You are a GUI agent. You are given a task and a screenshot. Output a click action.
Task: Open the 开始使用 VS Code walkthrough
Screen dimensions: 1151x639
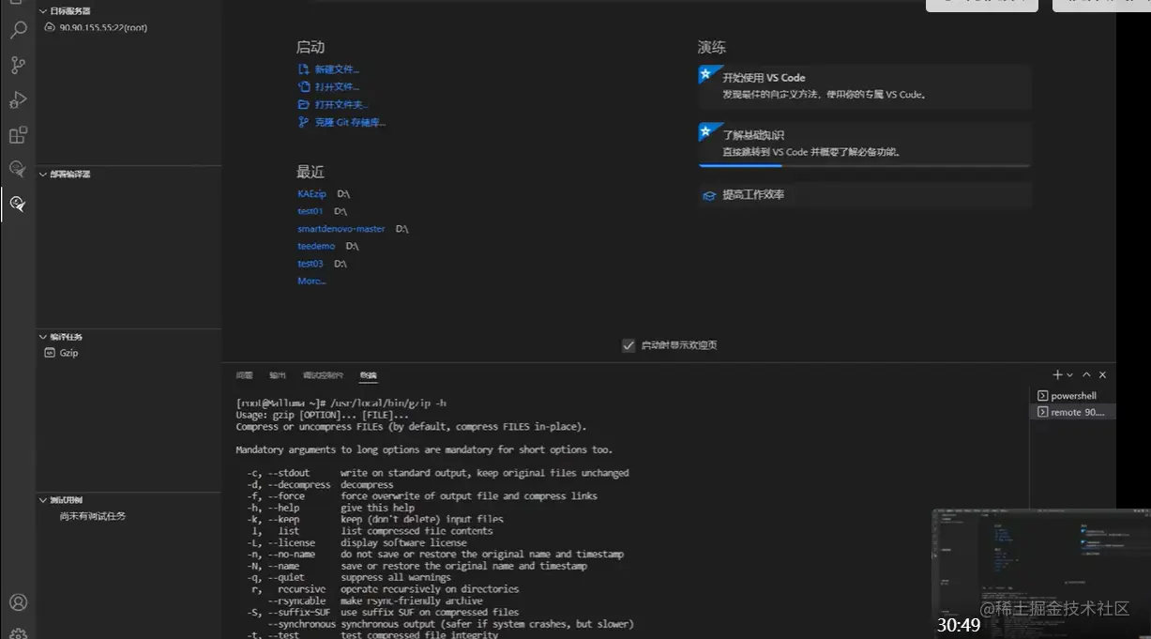[x=864, y=86]
